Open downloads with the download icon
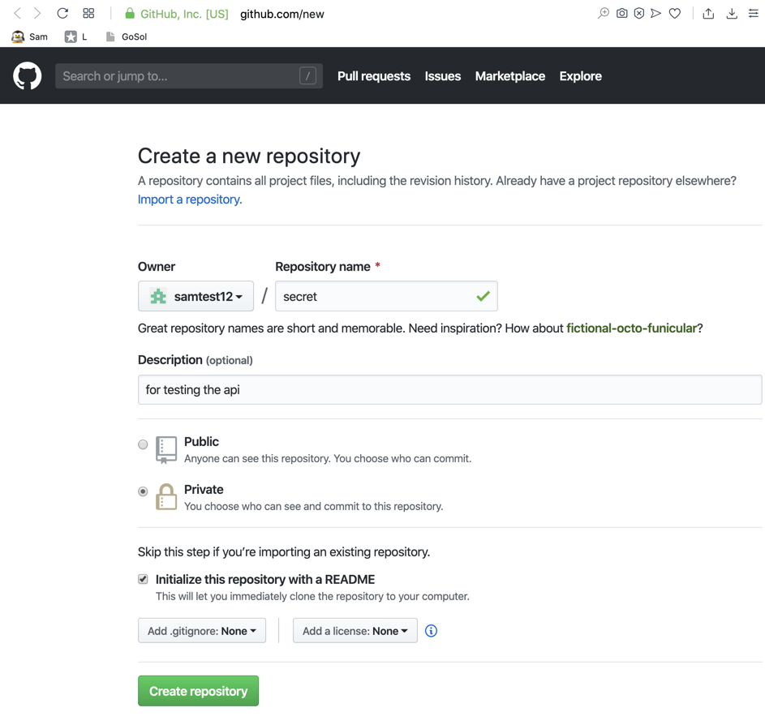This screenshot has height=725, width=765. pos(732,14)
